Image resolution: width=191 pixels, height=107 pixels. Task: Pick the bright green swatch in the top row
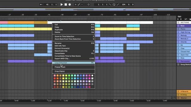pos(69,75)
